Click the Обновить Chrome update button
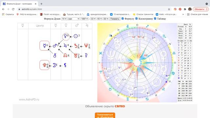 tap(200, 9)
